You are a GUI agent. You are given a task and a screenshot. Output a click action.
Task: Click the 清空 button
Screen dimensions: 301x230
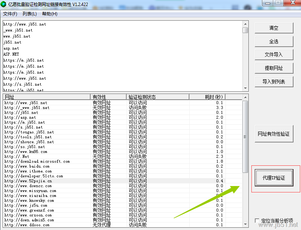(x=274, y=28)
